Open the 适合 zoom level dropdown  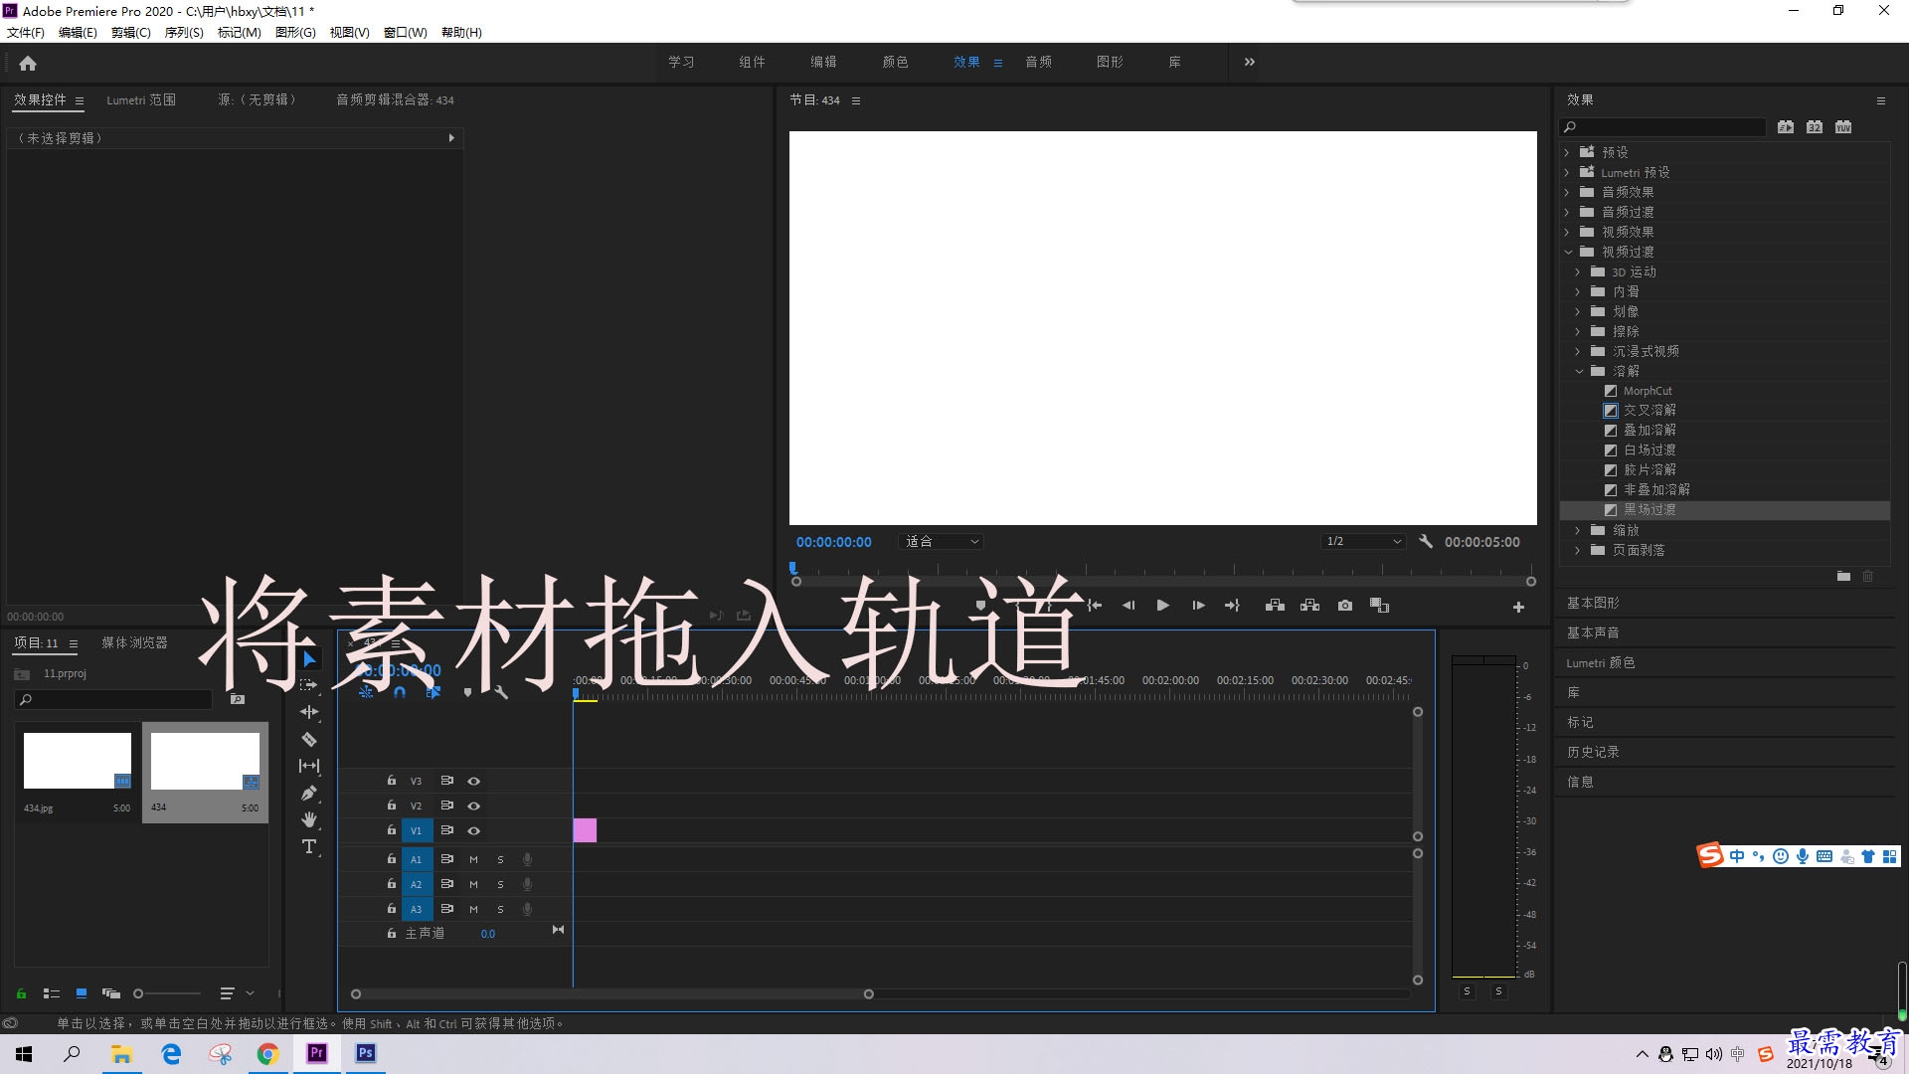click(941, 542)
